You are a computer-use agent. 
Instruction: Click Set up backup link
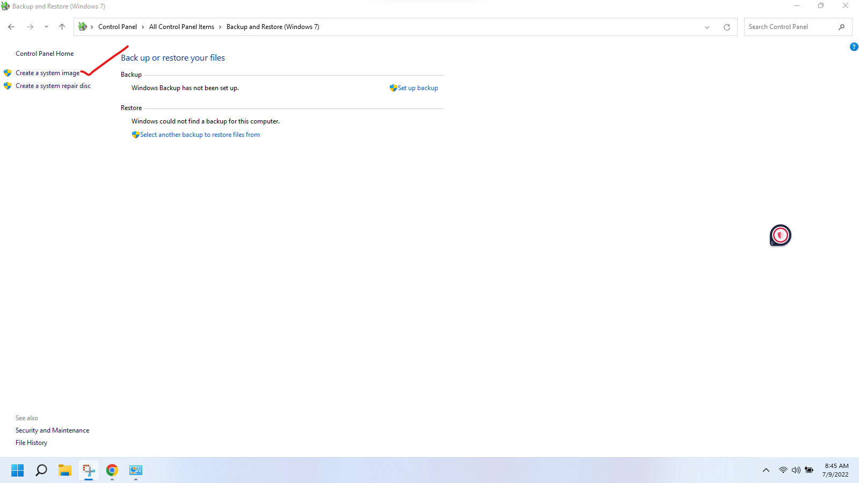click(418, 88)
